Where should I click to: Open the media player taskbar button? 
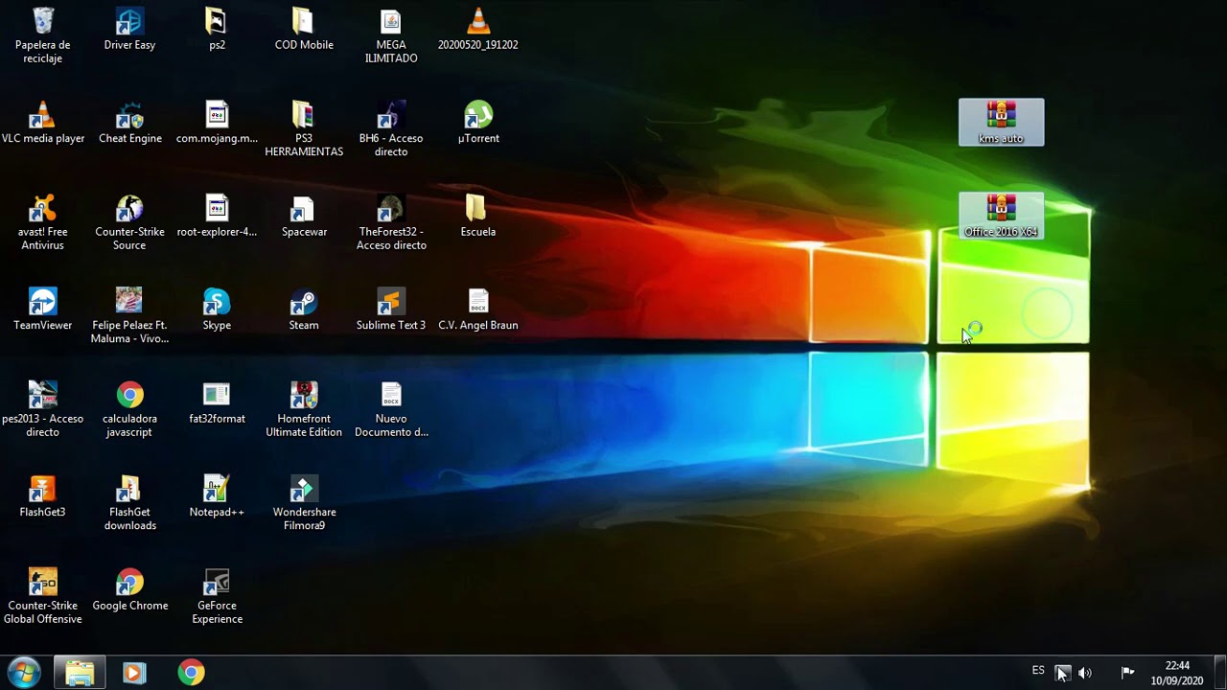(134, 673)
